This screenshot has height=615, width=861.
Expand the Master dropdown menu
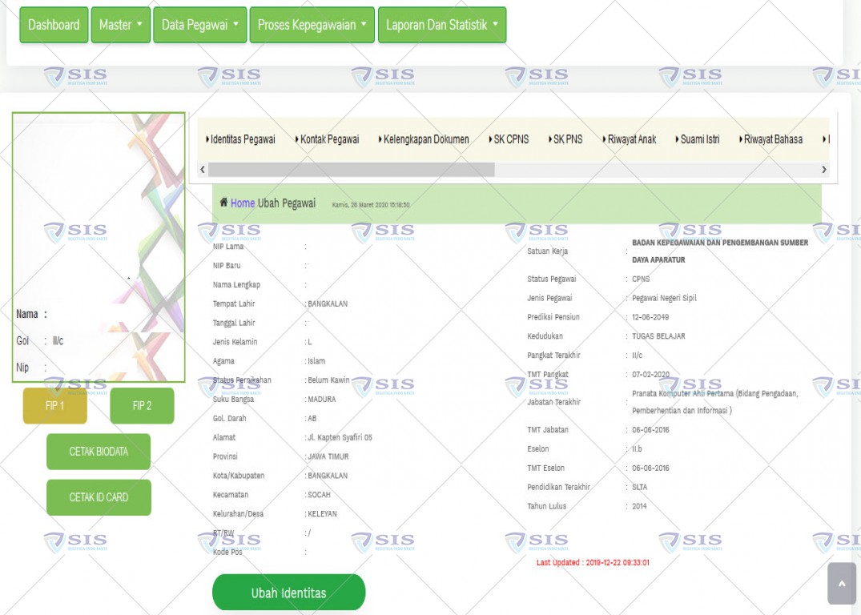point(121,25)
